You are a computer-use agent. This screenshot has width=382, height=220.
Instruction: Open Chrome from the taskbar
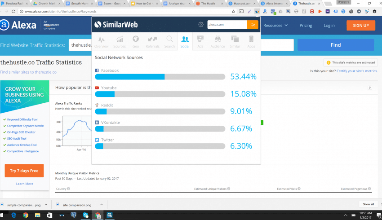(x=26, y=215)
